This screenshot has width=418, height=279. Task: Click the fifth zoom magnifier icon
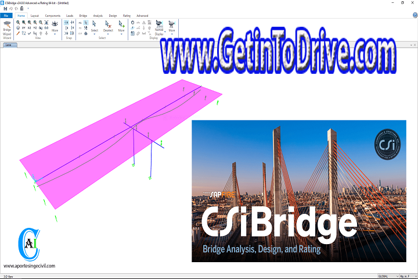point(41,23)
